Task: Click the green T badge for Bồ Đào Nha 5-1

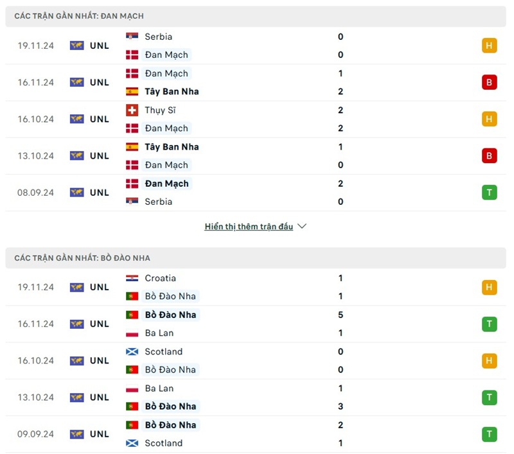Action: pos(489,324)
